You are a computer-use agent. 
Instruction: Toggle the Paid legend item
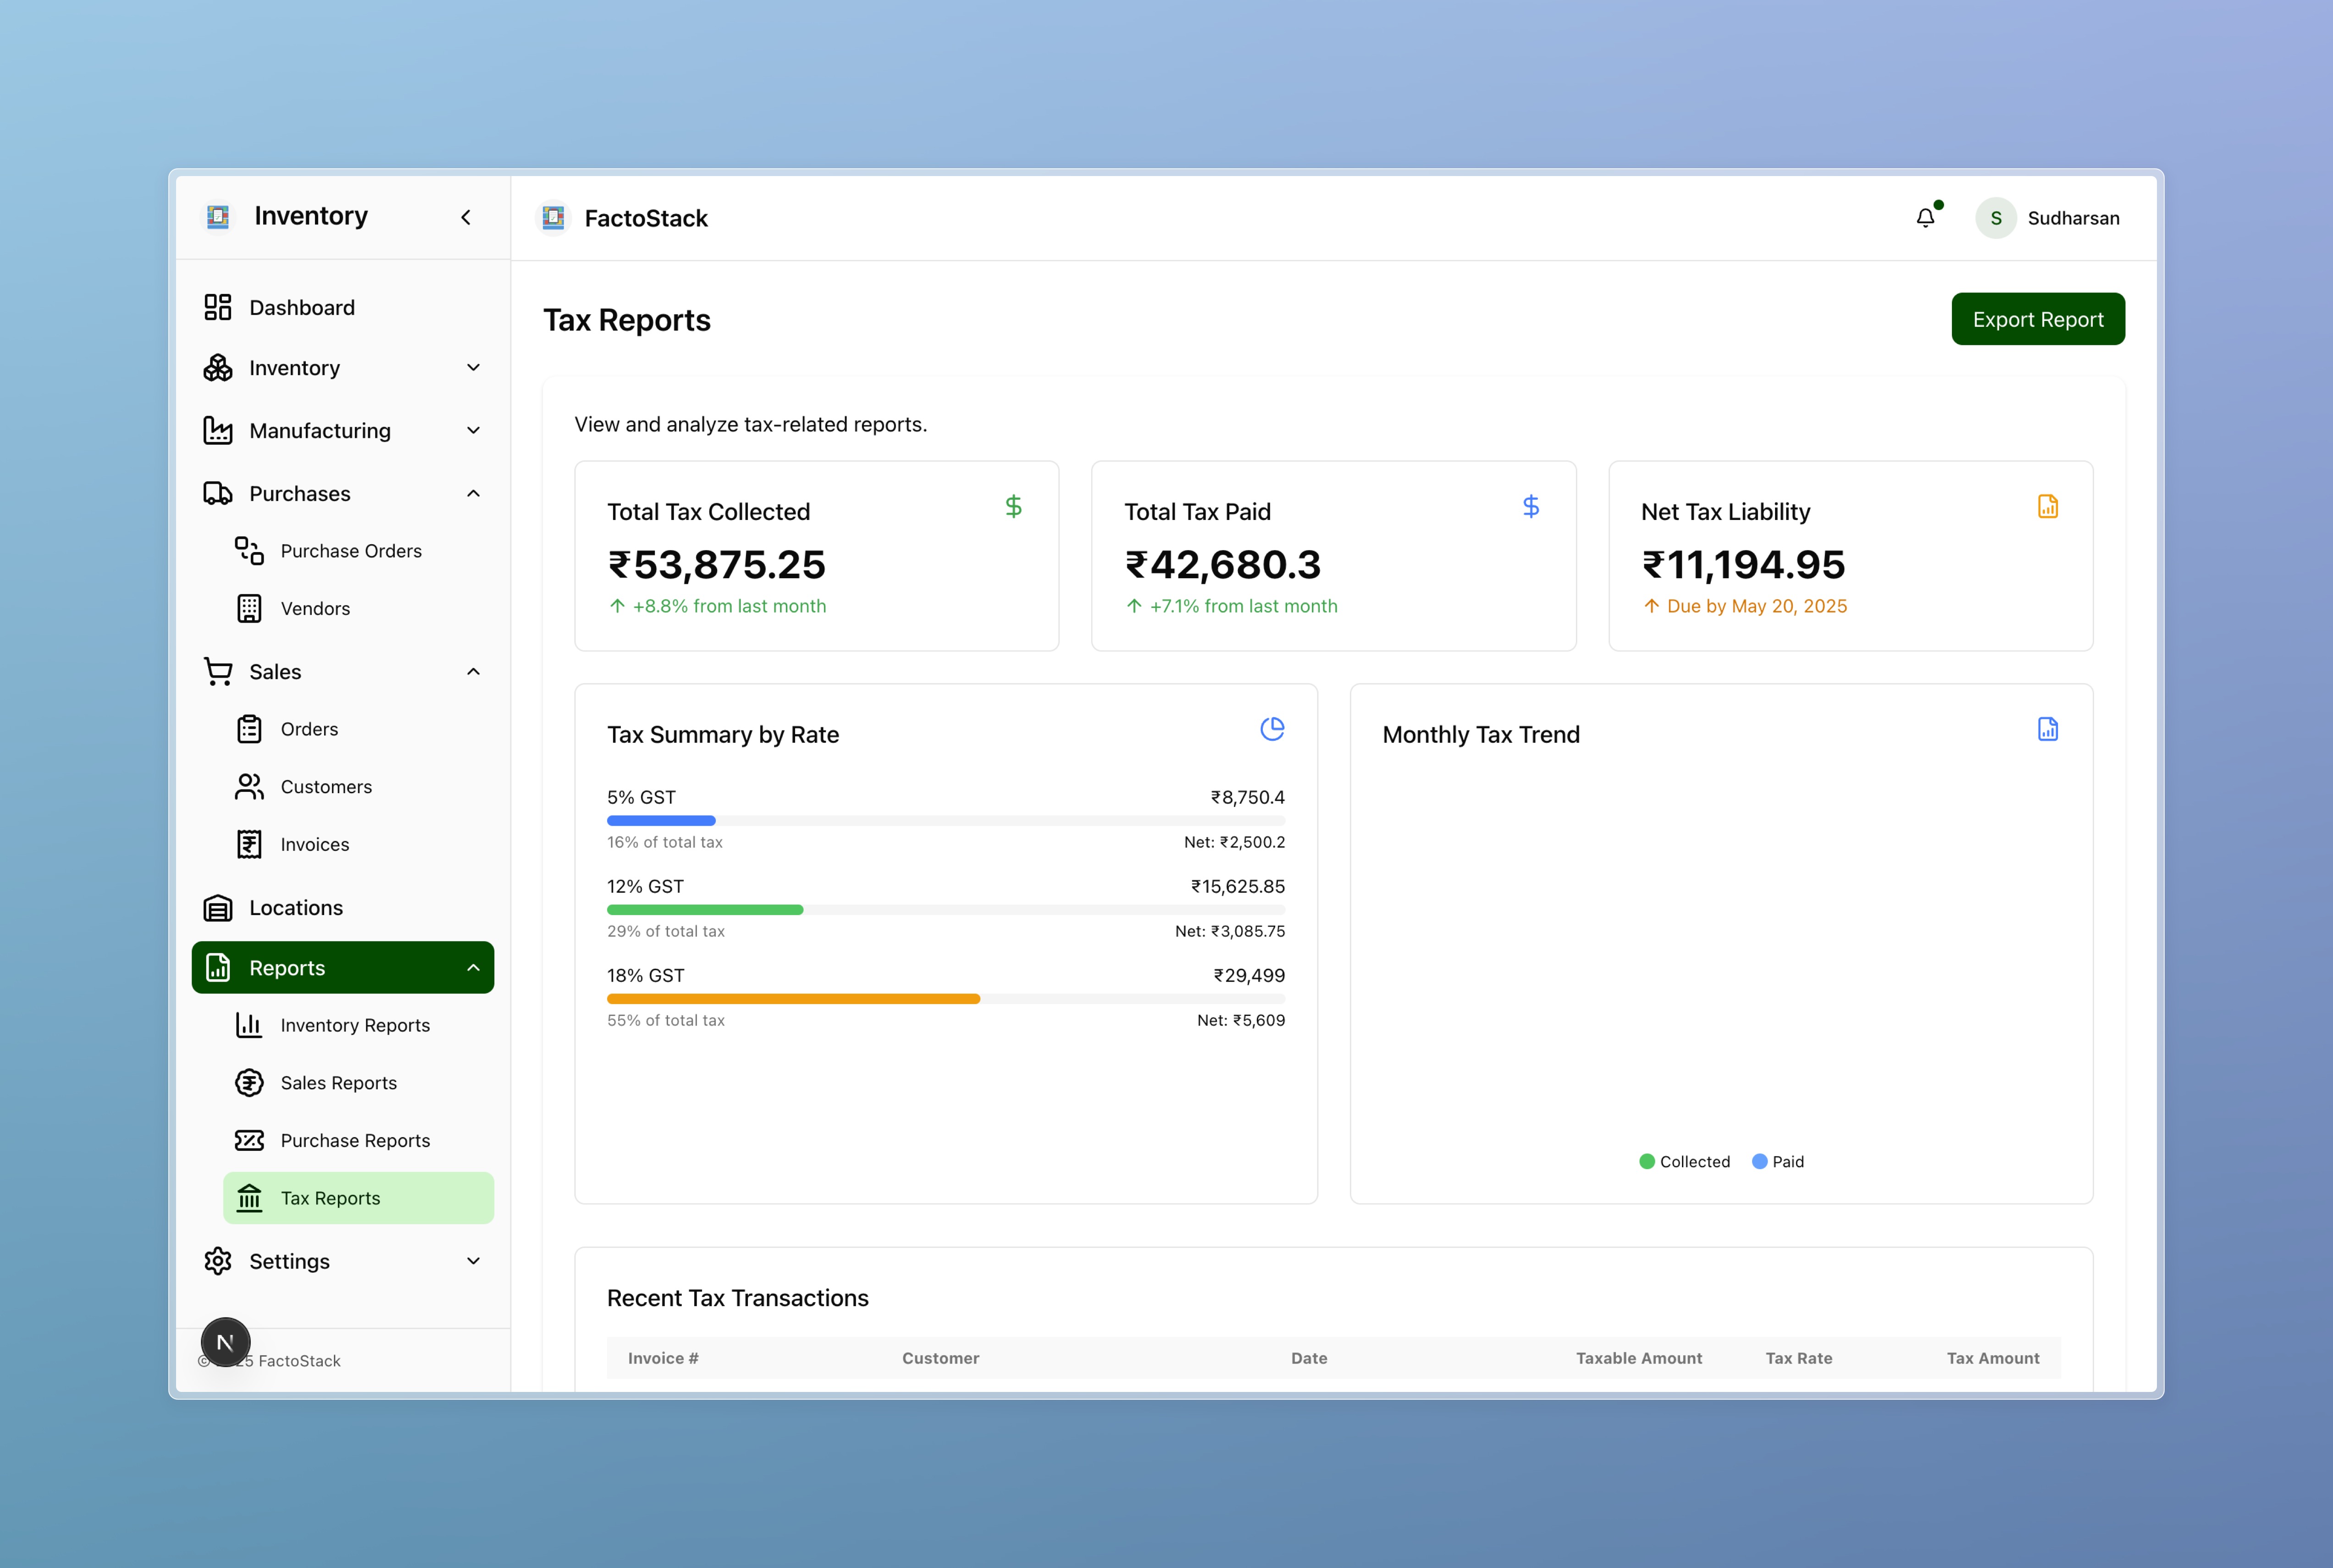point(1778,1161)
